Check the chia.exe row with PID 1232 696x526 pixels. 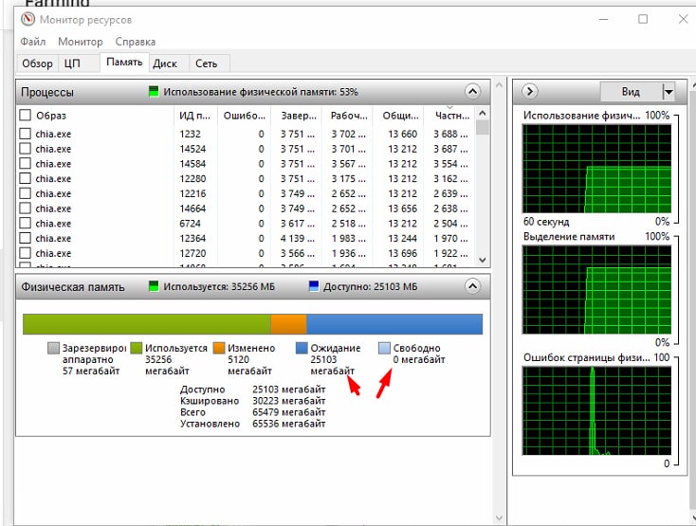26,134
